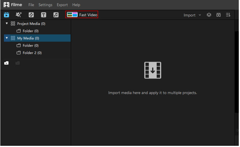Collapse the Project Media tree node

[x=7, y=23]
